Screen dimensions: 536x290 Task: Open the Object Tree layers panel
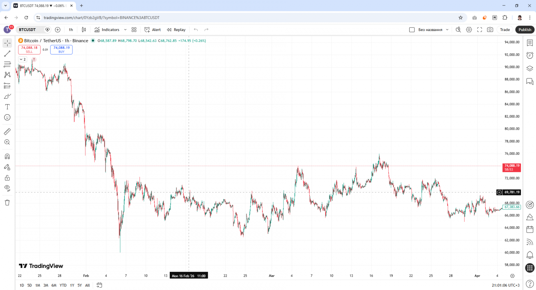click(530, 68)
